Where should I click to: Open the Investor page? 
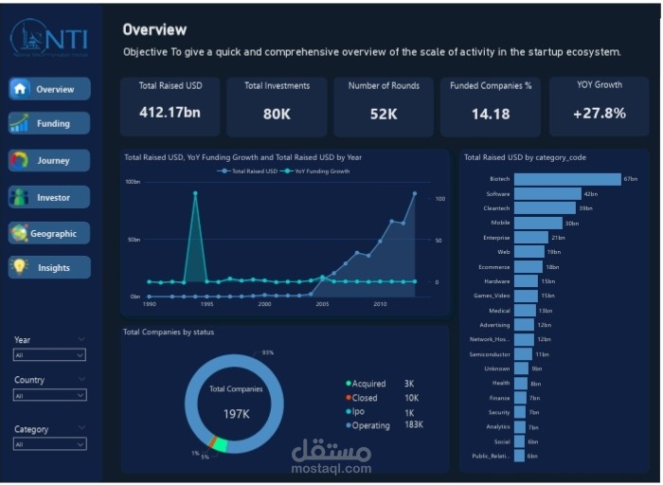[x=49, y=197]
